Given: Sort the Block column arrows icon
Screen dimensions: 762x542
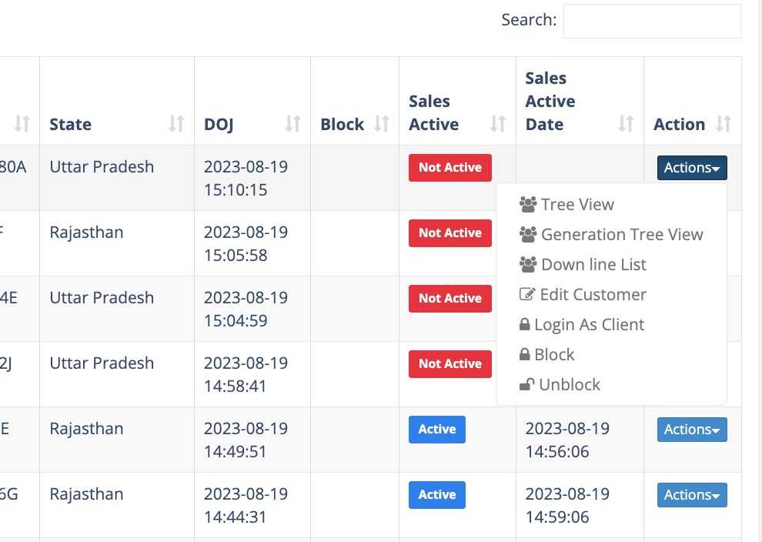Looking at the screenshot, I should tap(382, 124).
